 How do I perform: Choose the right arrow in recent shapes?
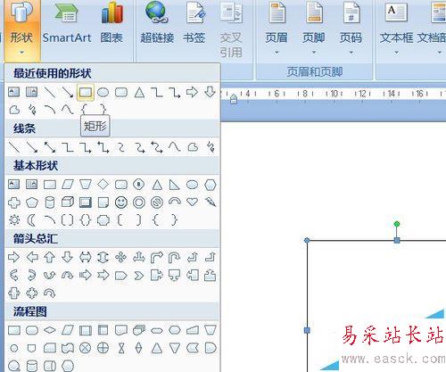point(192,92)
